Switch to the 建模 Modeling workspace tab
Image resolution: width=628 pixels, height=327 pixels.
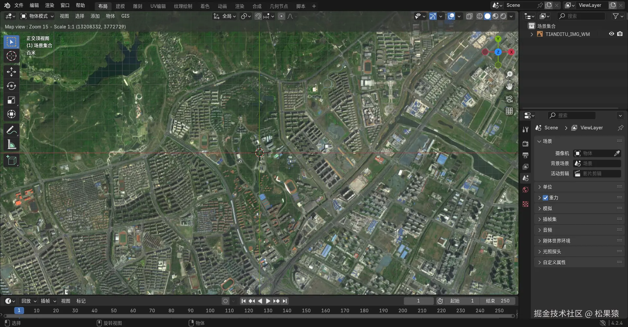pos(120,6)
